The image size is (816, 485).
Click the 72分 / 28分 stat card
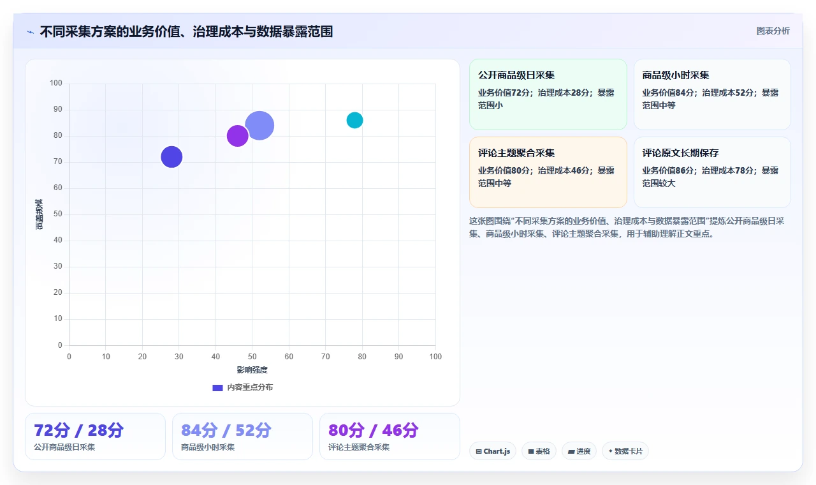click(x=95, y=436)
